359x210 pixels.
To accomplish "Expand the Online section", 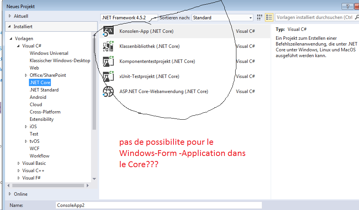I will [10, 194].
